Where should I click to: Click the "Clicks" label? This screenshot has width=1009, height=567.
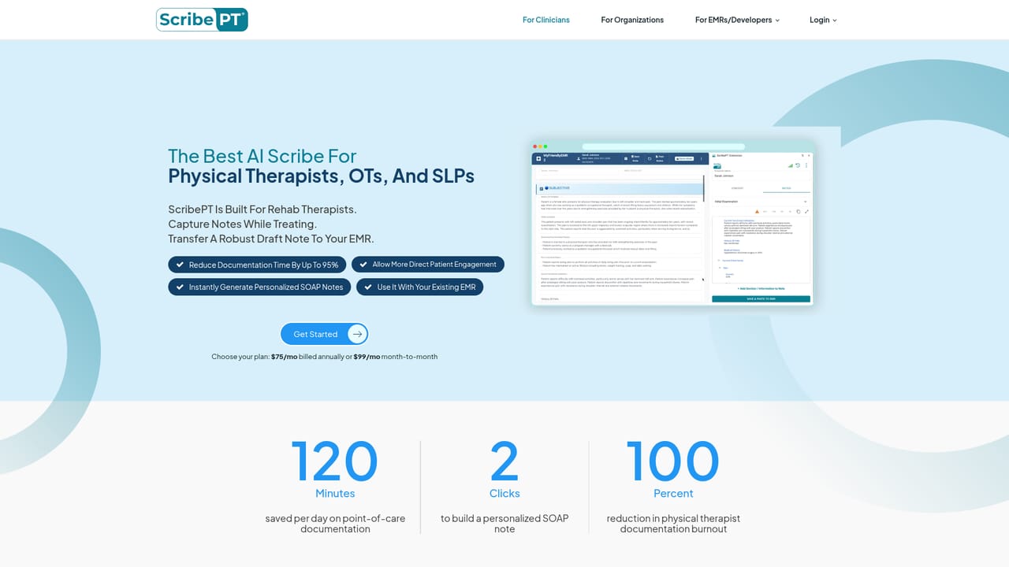[504, 494]
